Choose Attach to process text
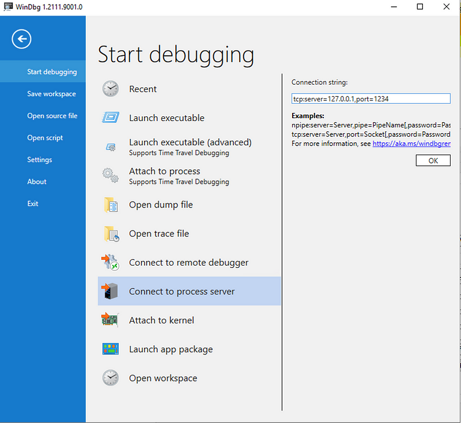This screenshot has width=461, height=423. (x=165, y=171)
